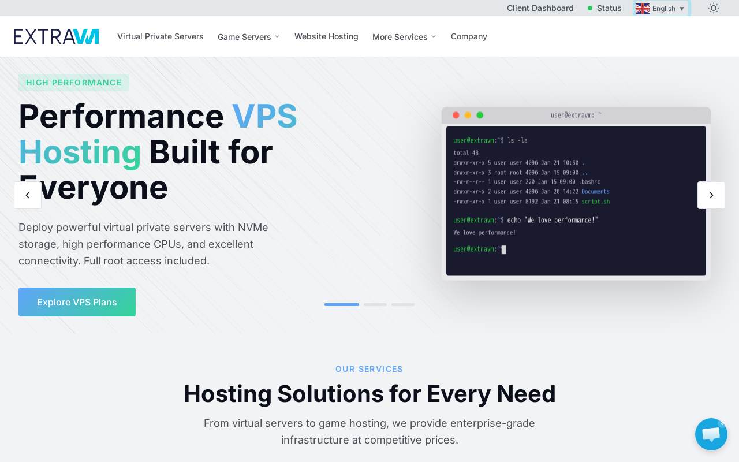Open the English language selector
The image size is (739, 462).
point(662,8)
